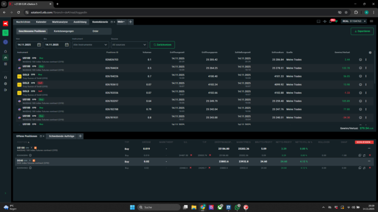Open three-dot menu for open US100 group
Screen dimensions: 378x212
pos(369,149)
